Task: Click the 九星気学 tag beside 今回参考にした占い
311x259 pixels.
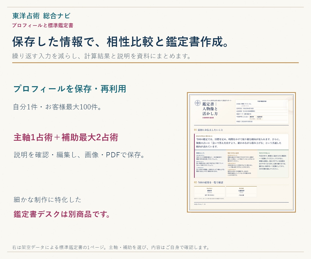Action: click(x=259, y=118)
